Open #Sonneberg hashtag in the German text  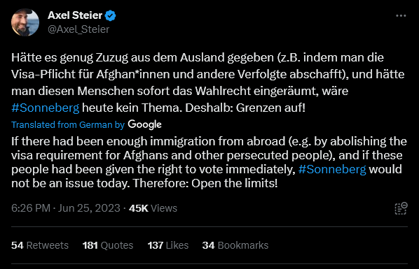[45, 108]
